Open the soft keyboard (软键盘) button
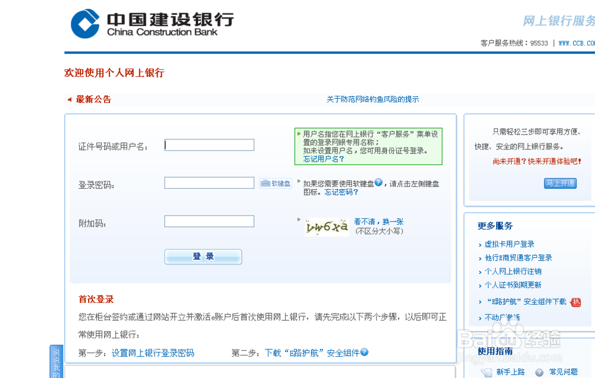This screenshot has height=378, width=595. point(276,184)
